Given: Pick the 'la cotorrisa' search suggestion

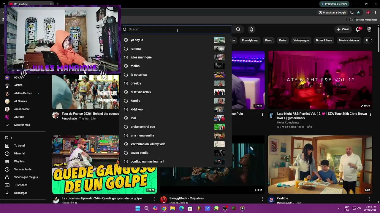Looking at the screenshot, I should [176, 75].
